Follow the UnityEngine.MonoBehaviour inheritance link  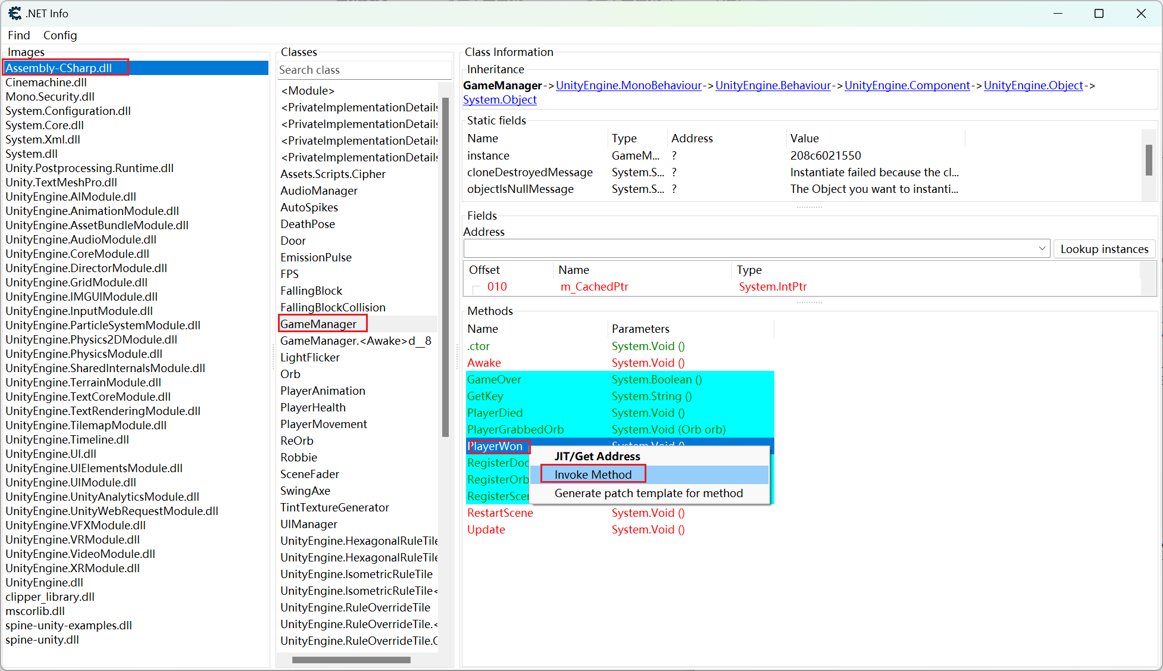tap(629, 85)
